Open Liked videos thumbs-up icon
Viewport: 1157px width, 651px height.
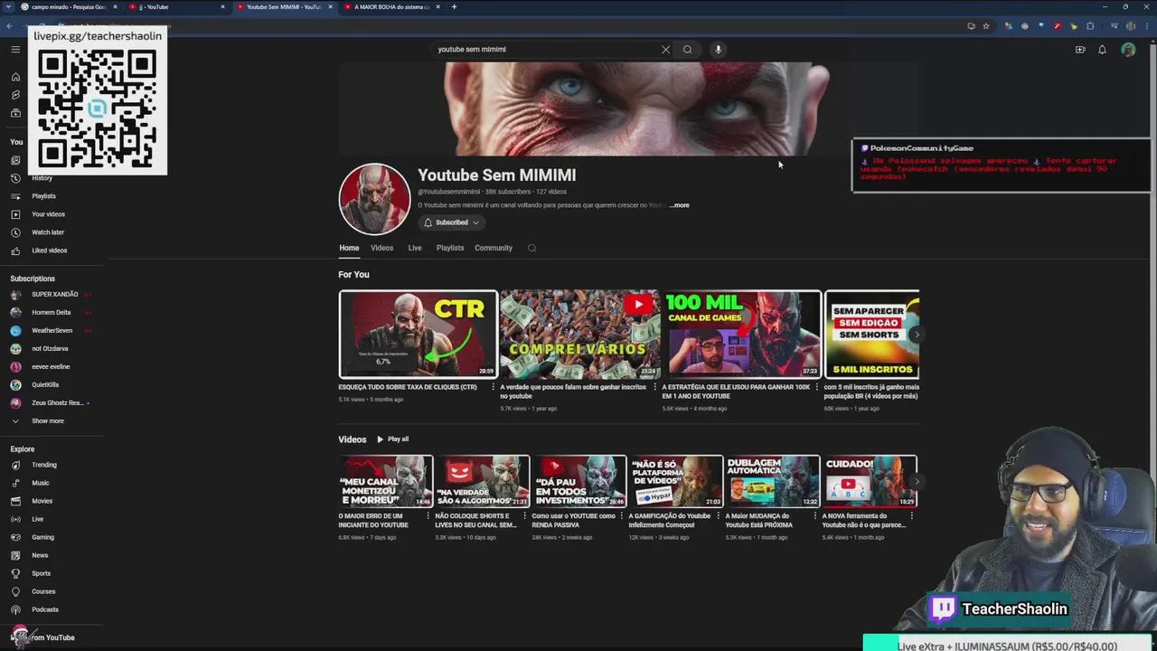pos(15,250)
